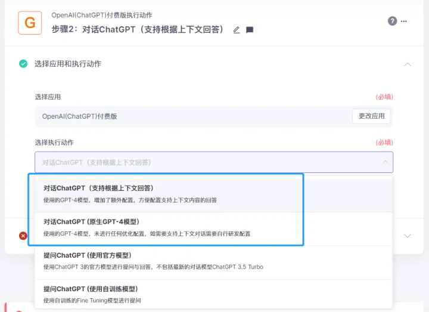Open the question mark help icon

pyautogui.click(x=392, y=21)
